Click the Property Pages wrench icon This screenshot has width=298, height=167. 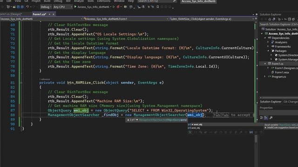tap(271, 118)
